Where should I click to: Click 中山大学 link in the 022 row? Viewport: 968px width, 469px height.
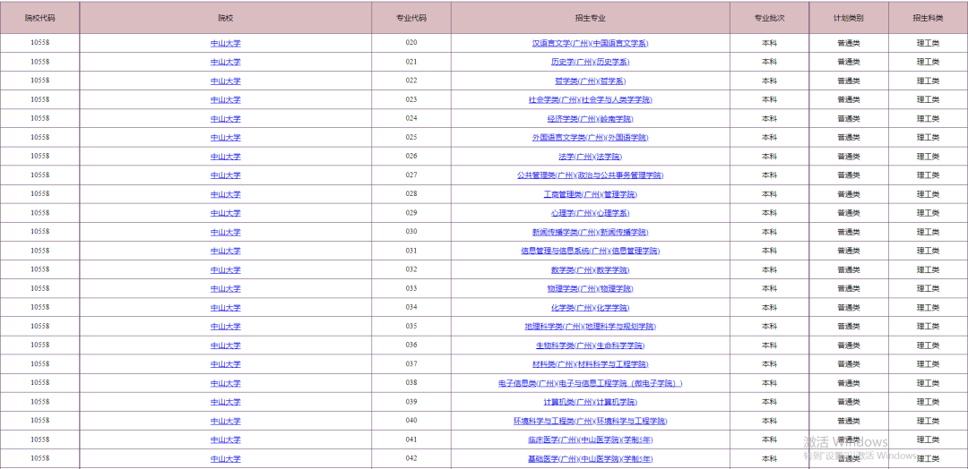pyautogui.click(x=225, y=81)
